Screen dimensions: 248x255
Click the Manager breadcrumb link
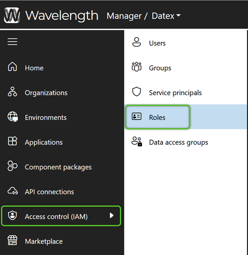(x=124, y=16)
